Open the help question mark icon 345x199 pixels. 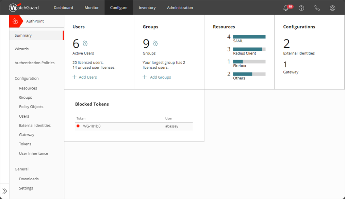coord(301,8)
